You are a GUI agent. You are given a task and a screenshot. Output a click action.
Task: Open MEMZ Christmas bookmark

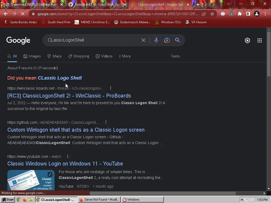(92, 22)
